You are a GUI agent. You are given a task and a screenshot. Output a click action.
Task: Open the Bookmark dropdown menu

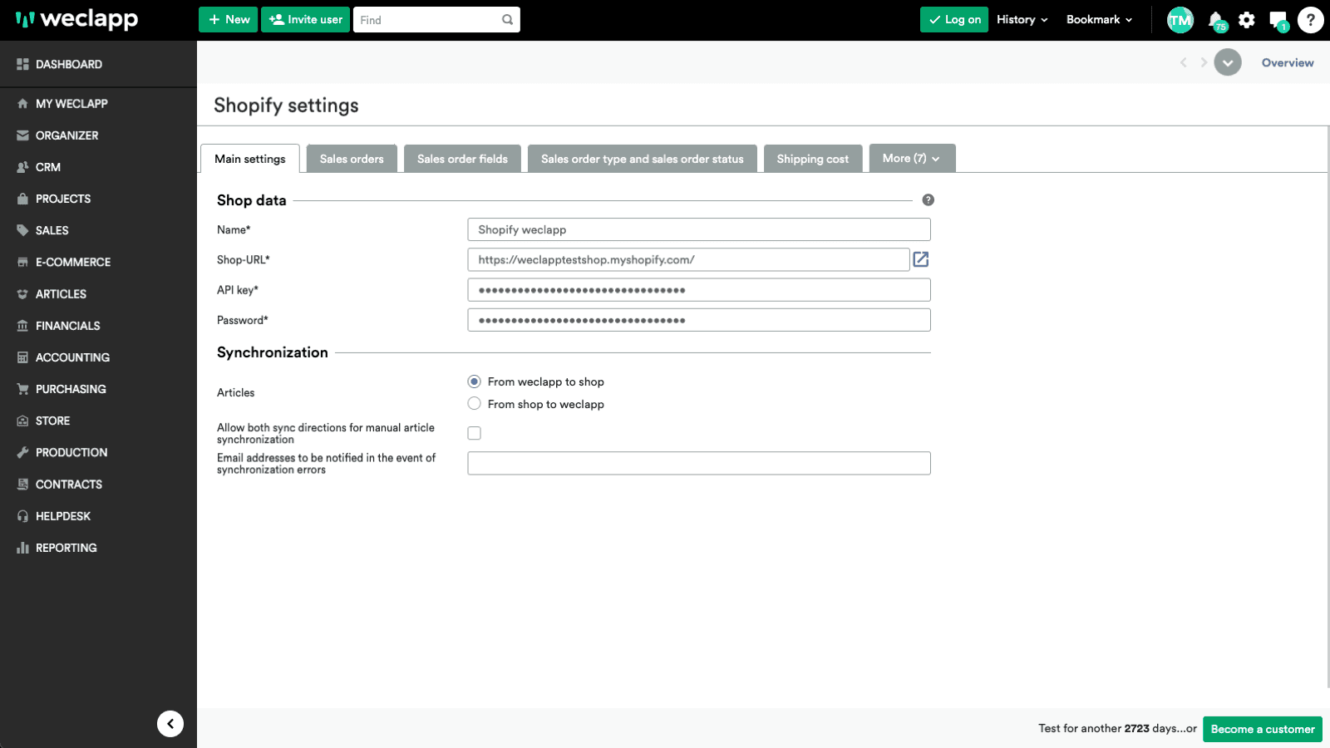point(1098,20)
